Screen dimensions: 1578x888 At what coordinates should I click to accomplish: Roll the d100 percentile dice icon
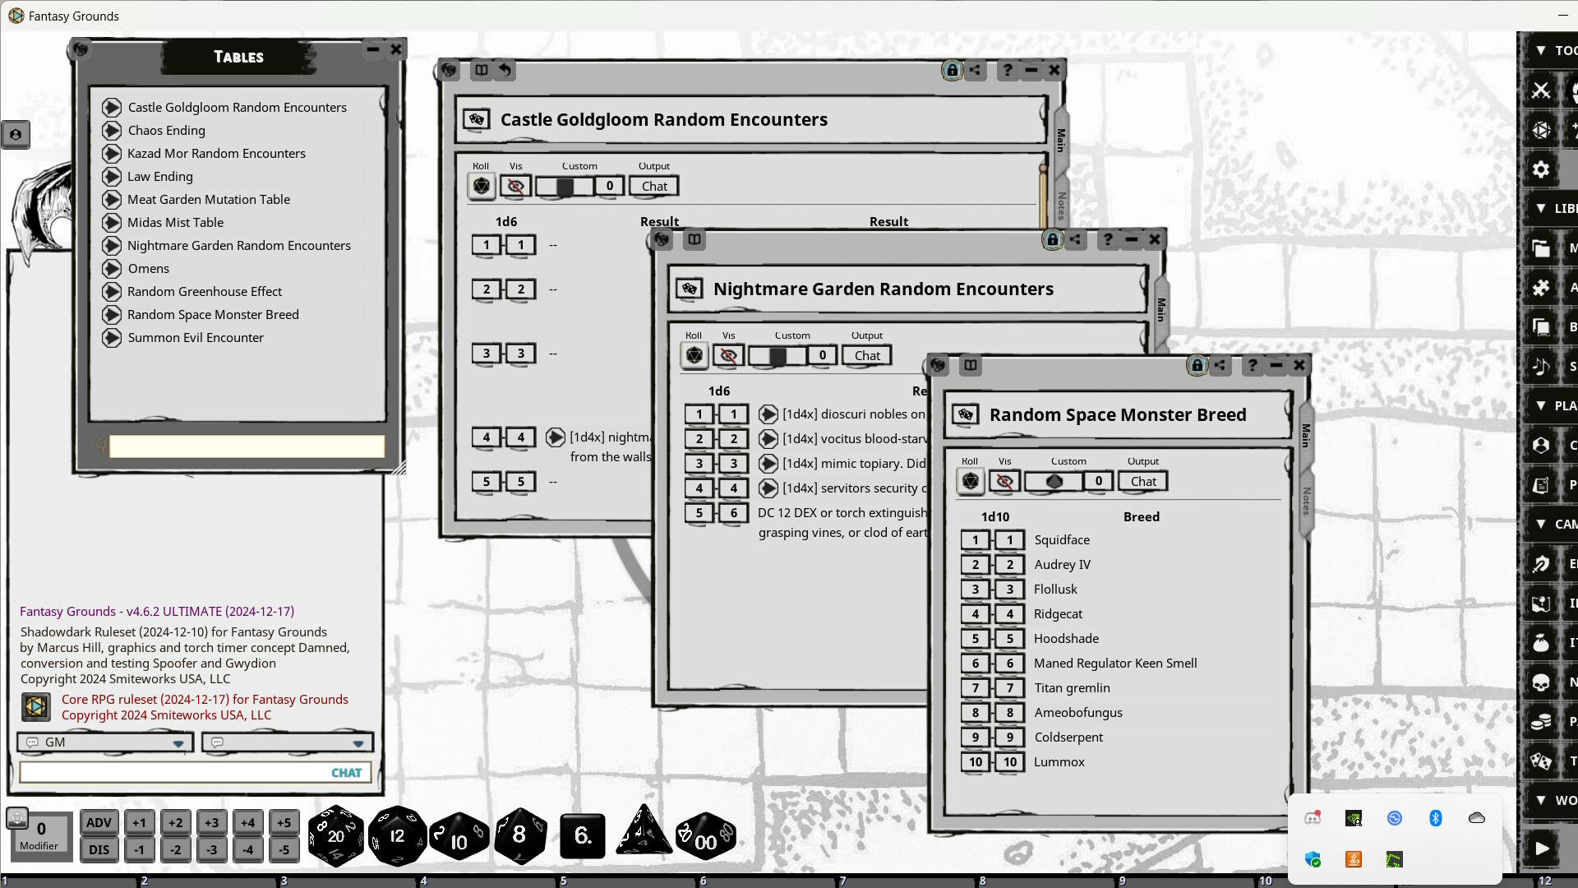point(705,836)
